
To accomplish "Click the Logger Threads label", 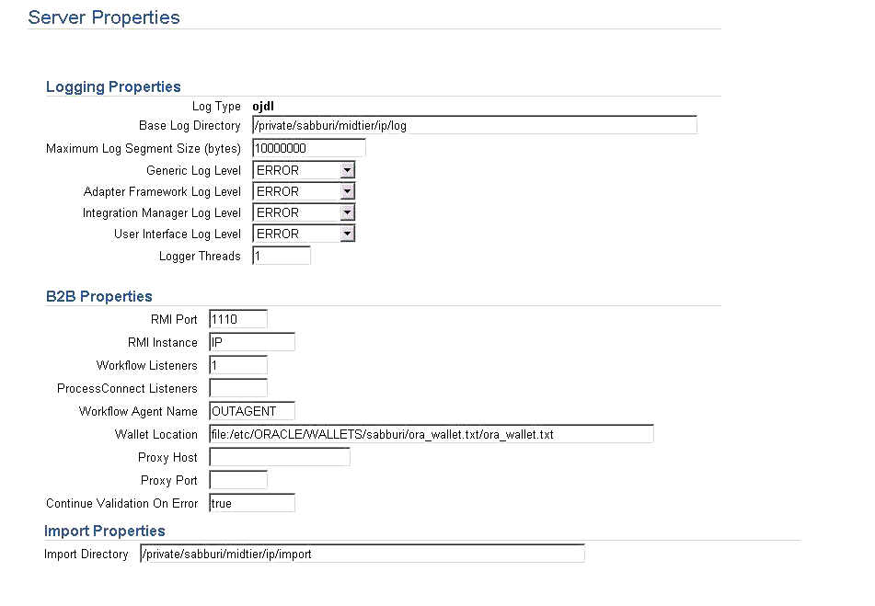I will point(200,256).
